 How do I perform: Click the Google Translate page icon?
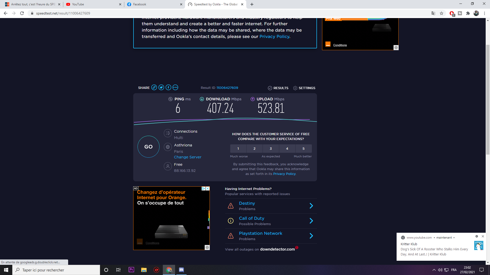(433, 13)
